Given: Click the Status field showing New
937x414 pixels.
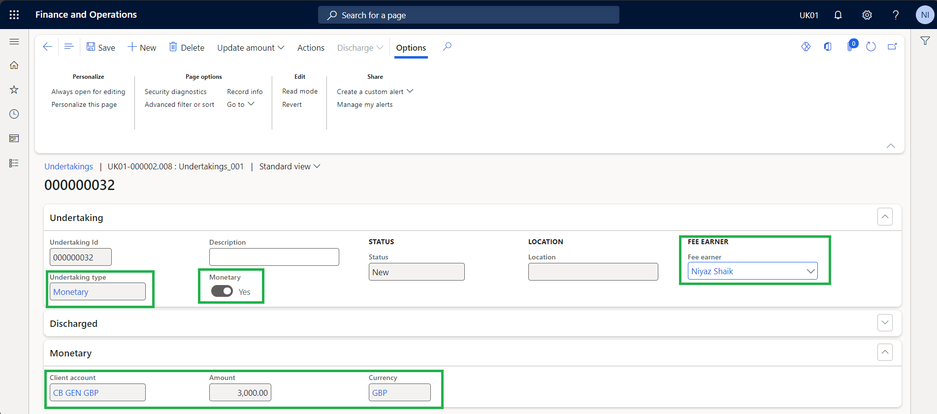Looking at the screenshot, I should pos(417,272).
